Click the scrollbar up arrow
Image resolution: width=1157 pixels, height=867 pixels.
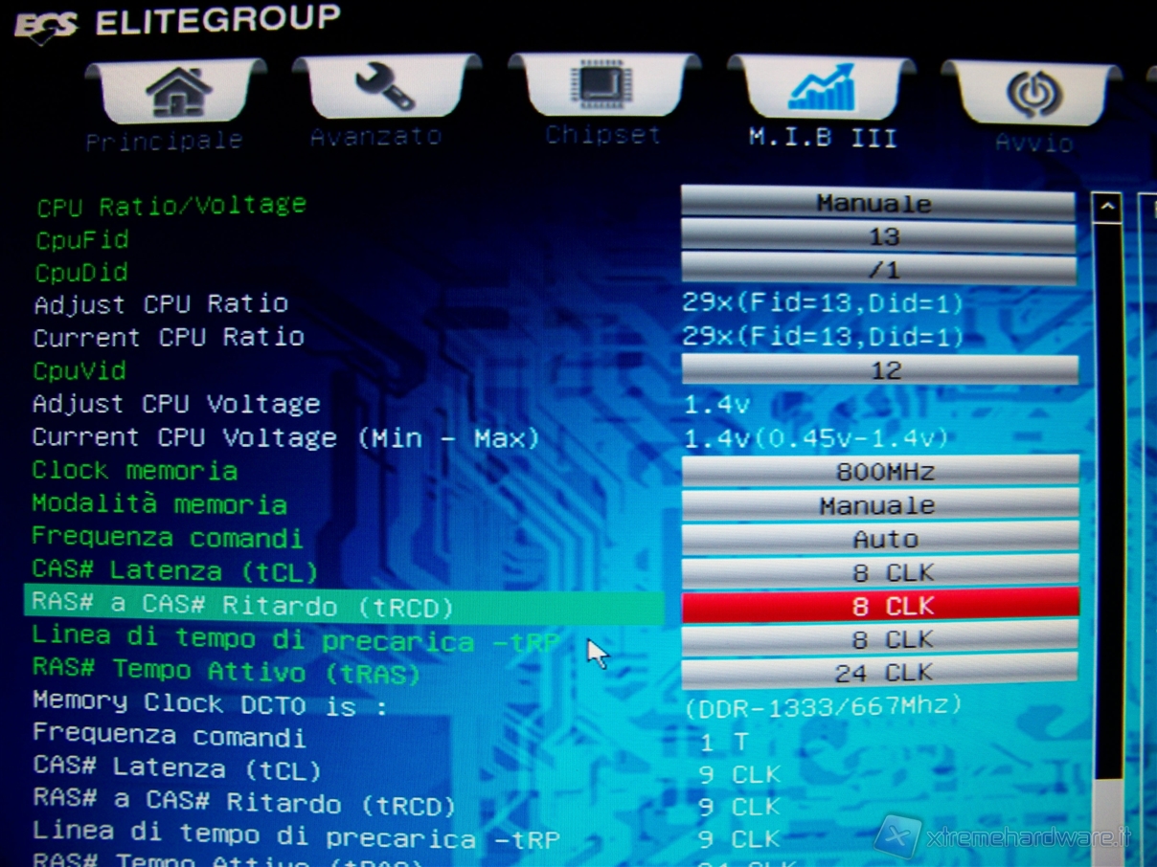click(1107, 207)
